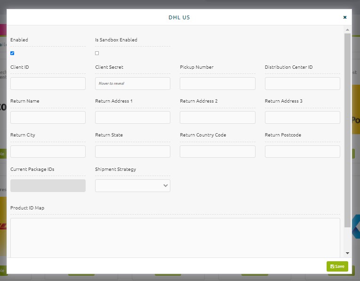Click the Return Postcode input

tap(303, 152)
